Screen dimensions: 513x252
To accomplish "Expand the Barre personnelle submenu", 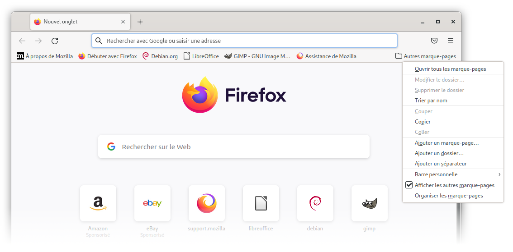I will pos(453,174).
